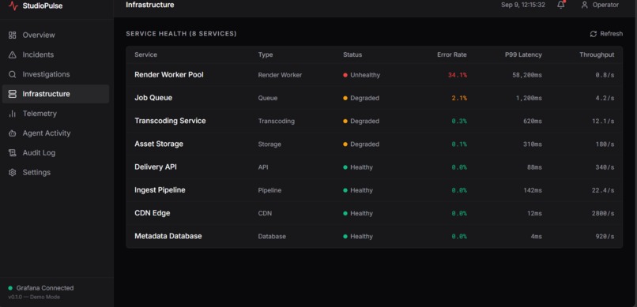Image resolution: width=637 pixels, height=307 pixels.
Task: Click the Incidents warning triangle icon
Action: [12, 54]
